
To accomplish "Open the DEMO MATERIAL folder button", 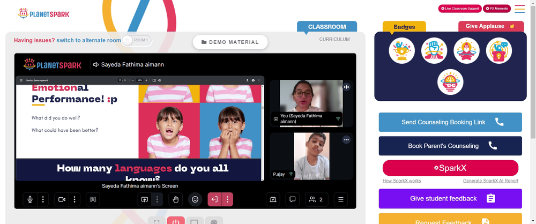I will coord(230,42).
